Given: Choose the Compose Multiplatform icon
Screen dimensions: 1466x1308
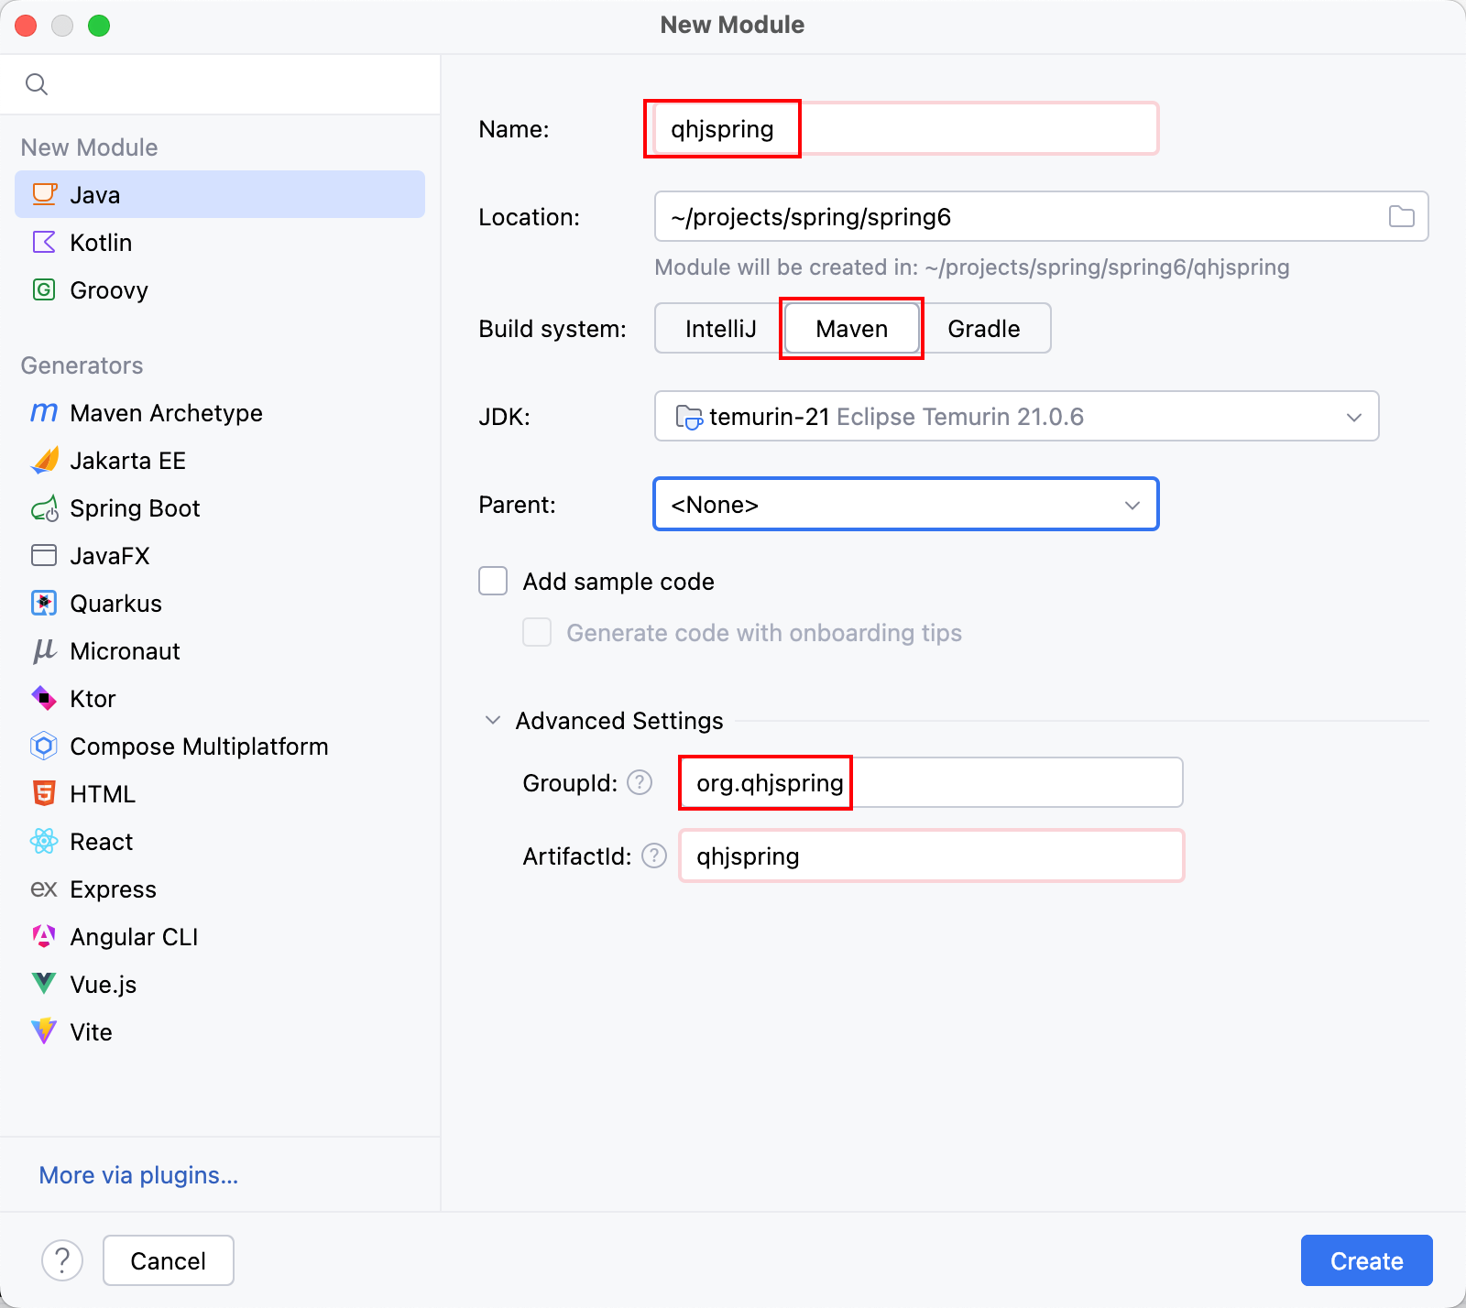Looking at the screenshot, I should coord(44,746).
